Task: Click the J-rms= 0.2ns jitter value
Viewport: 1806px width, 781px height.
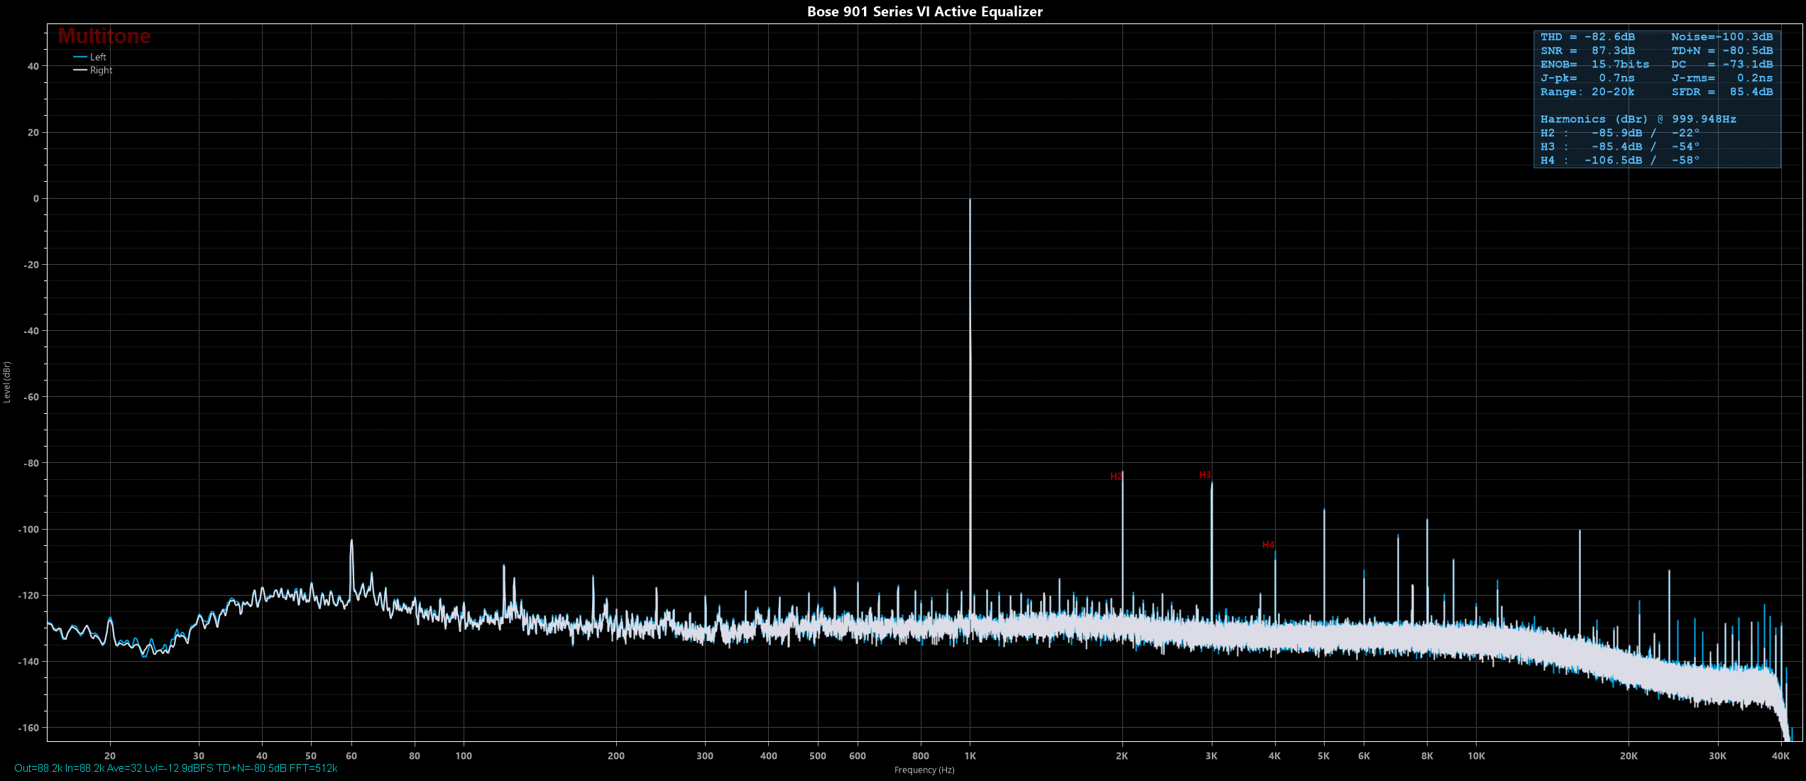Action: coord(1722,78)
